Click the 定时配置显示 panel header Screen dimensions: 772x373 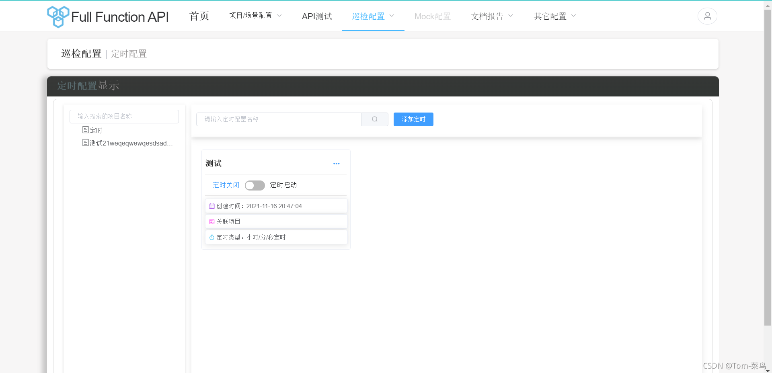click(x=383, y=86)
